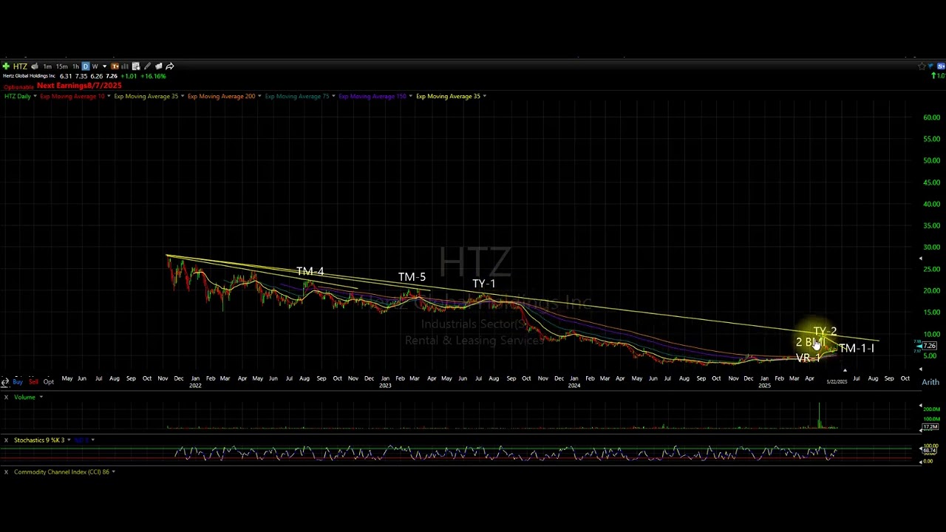This screenshot has height=532, width=946.
Task: Close the Stochastics indicator pane
Action: pyautogui.click(x=6, y=440)
